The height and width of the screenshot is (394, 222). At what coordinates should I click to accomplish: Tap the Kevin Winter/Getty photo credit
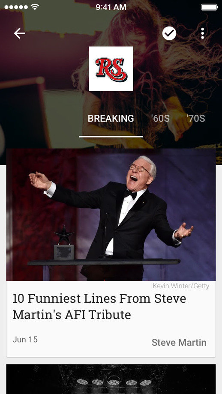coord(181,286)
